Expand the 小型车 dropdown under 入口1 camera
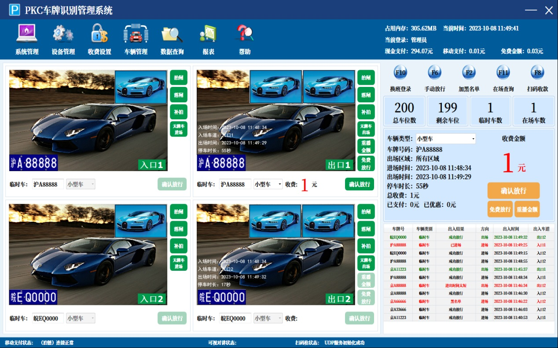 (92, 185)
